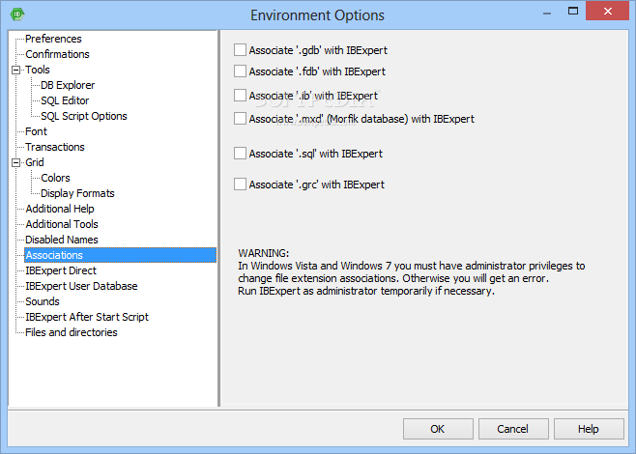Open the Font settings page
636x454 pixels.
click(36, 131)
